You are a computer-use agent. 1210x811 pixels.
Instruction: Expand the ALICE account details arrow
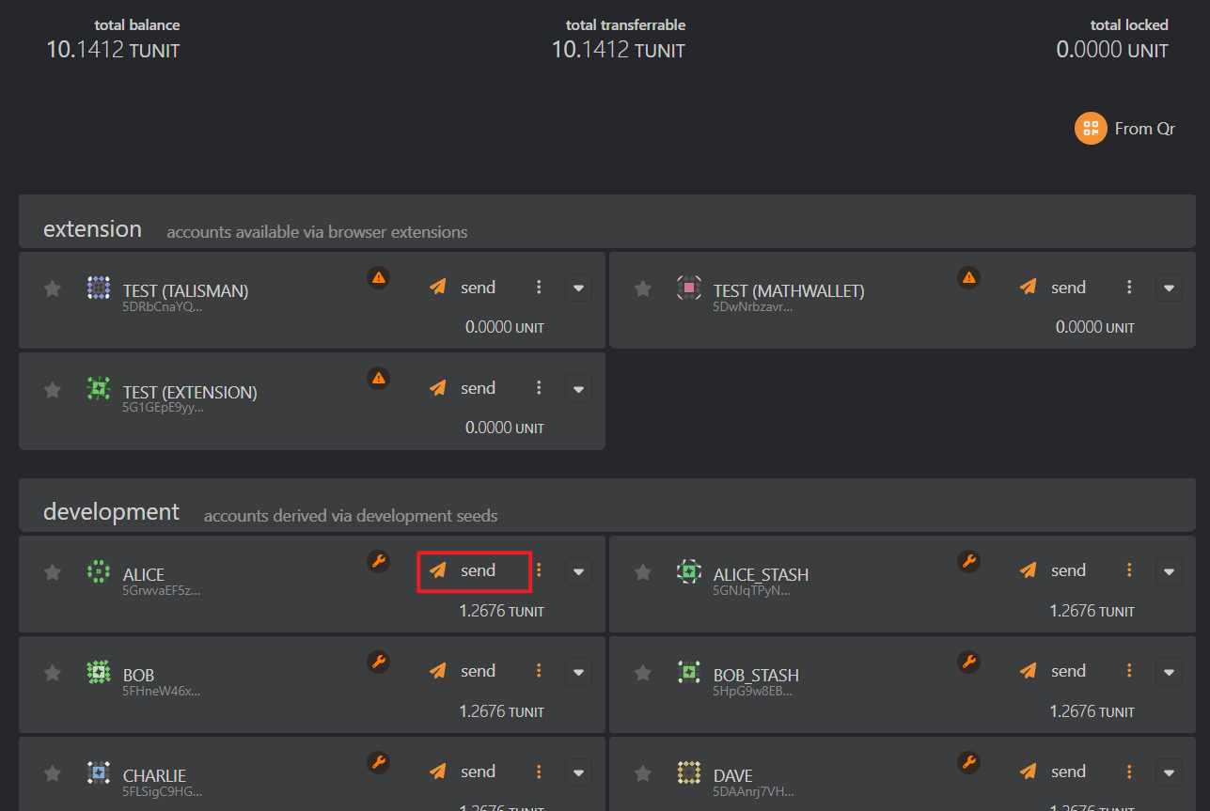click(x=578, y=571)
